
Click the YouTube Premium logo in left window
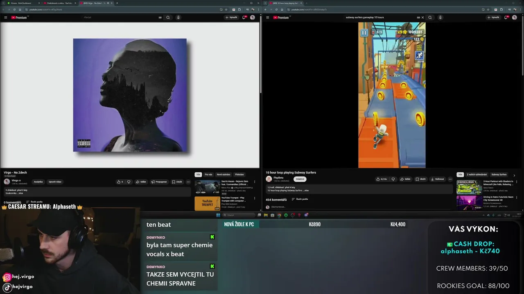point(19,18)
